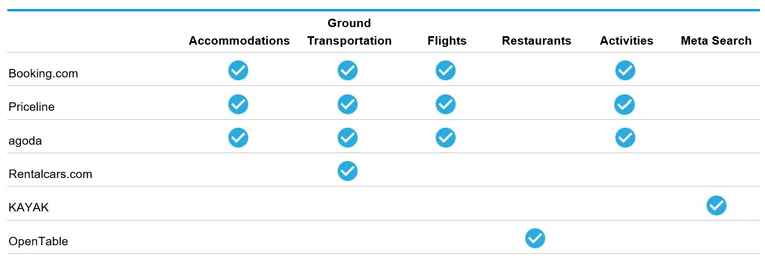The width and height of the screenshot is (765, 260).
Task: Click the KAYAK row label
Action: (28, 207)
